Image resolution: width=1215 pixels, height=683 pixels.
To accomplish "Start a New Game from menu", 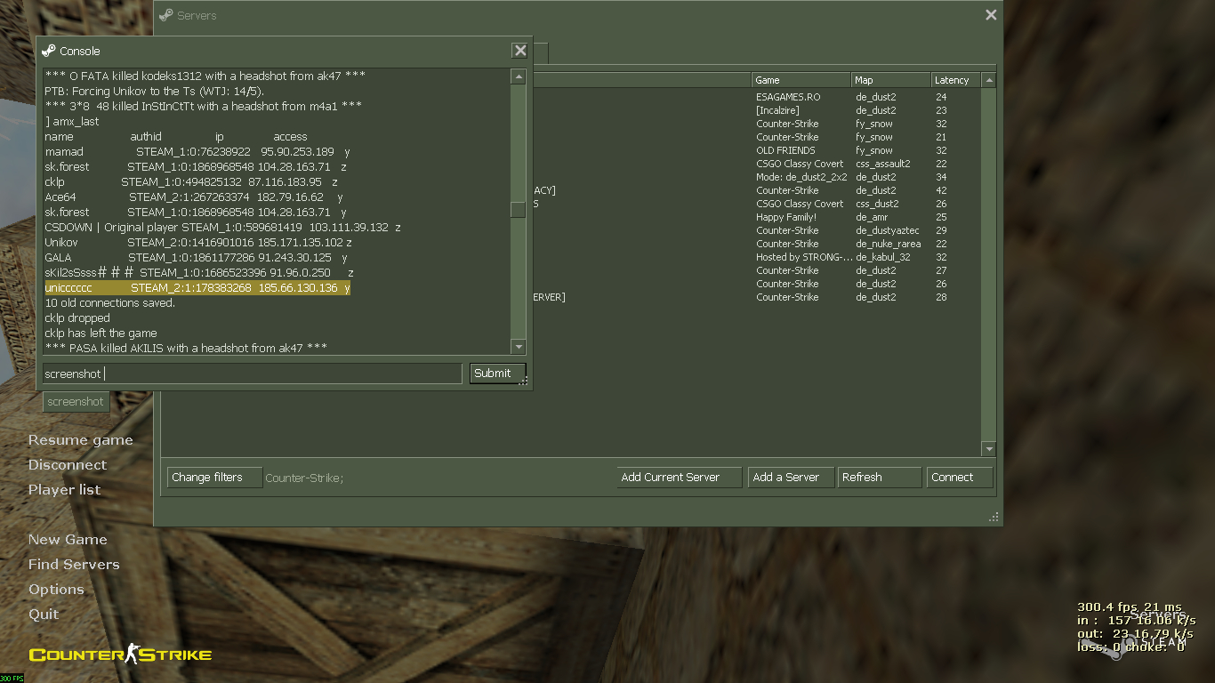I will pyautogui.click(x=68, y=540).
